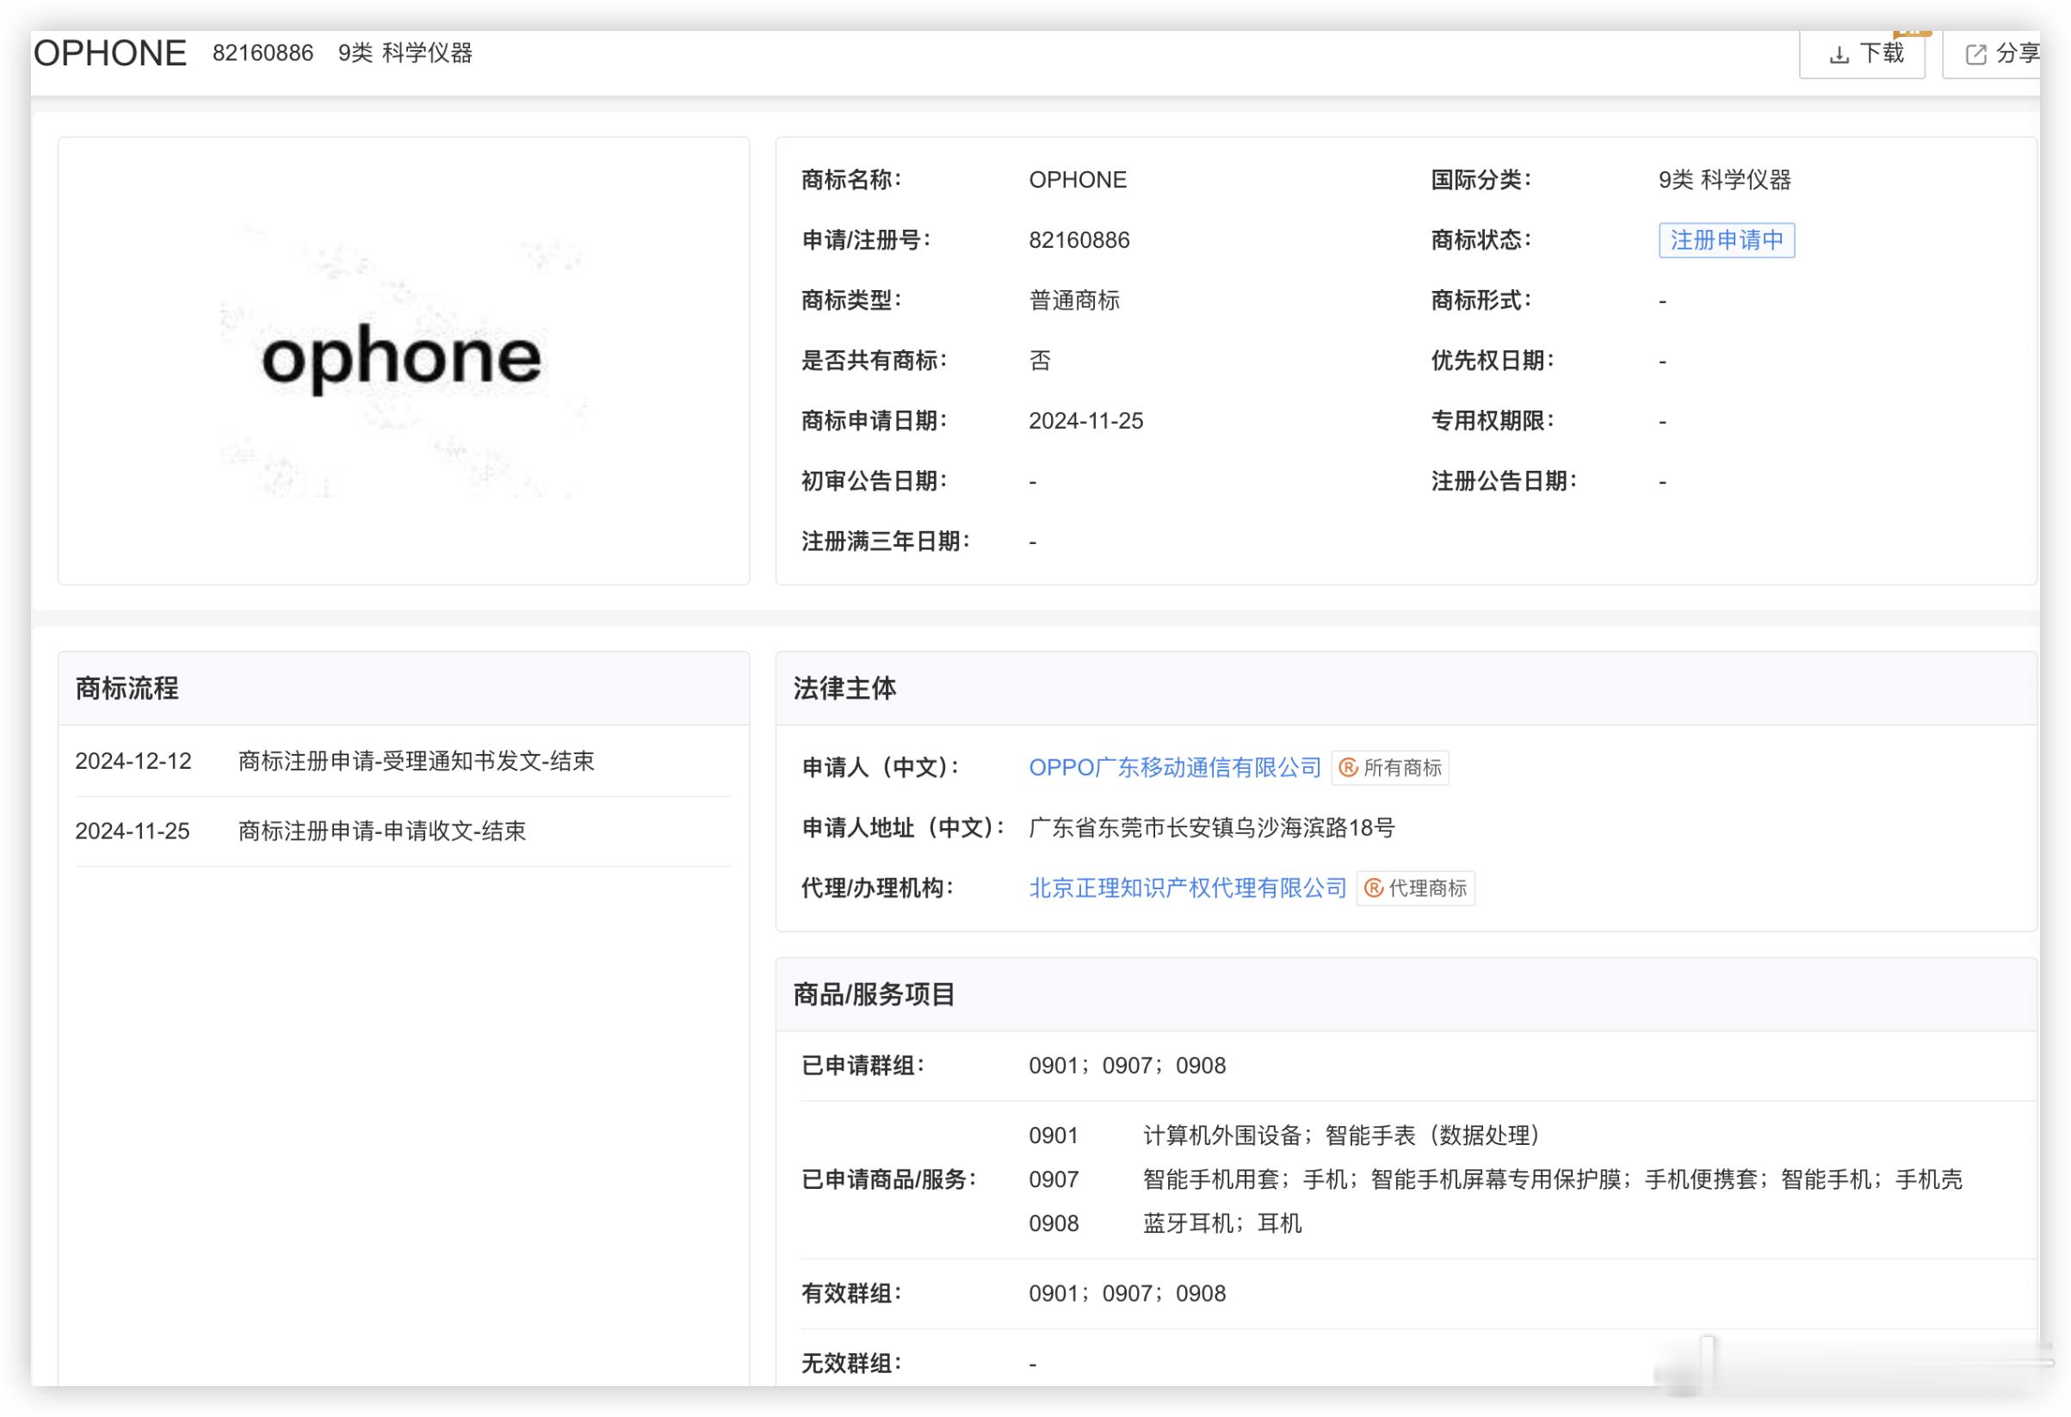Open the OPPO广东移动通信有限公司 applicant link
Screen dimensions: 2071x1417
(1175, 767)
